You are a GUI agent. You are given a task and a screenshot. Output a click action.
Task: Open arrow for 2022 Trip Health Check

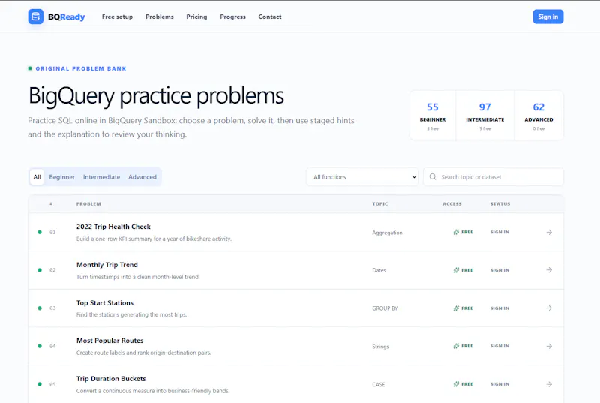pyautogui.click(x=549, y=233)
